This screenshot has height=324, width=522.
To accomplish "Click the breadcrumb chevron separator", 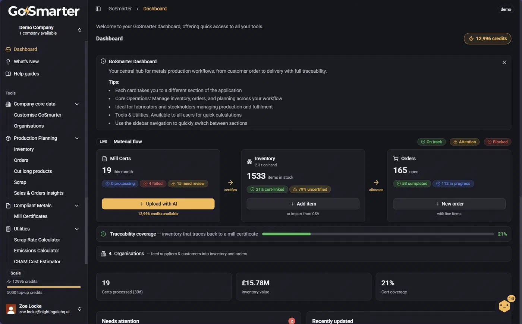I will (x=137, y=9).
